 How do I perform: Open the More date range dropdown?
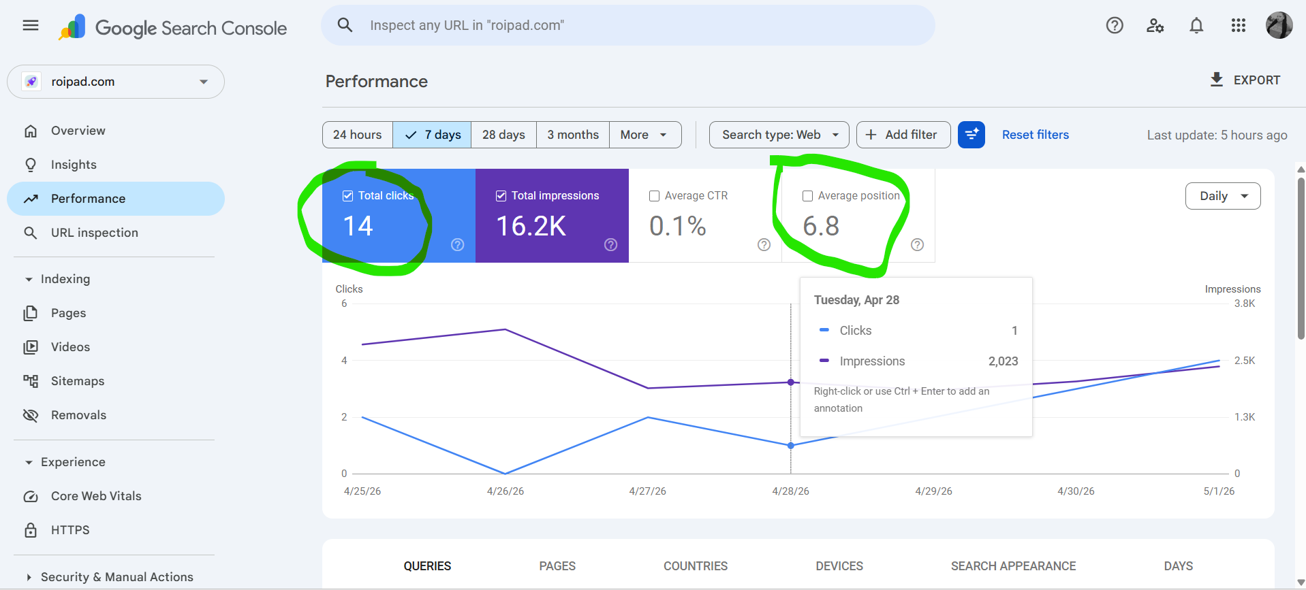point(645,135)
